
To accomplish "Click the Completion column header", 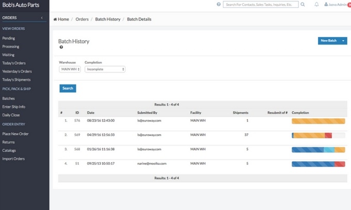I will click(x=300, y=113).
